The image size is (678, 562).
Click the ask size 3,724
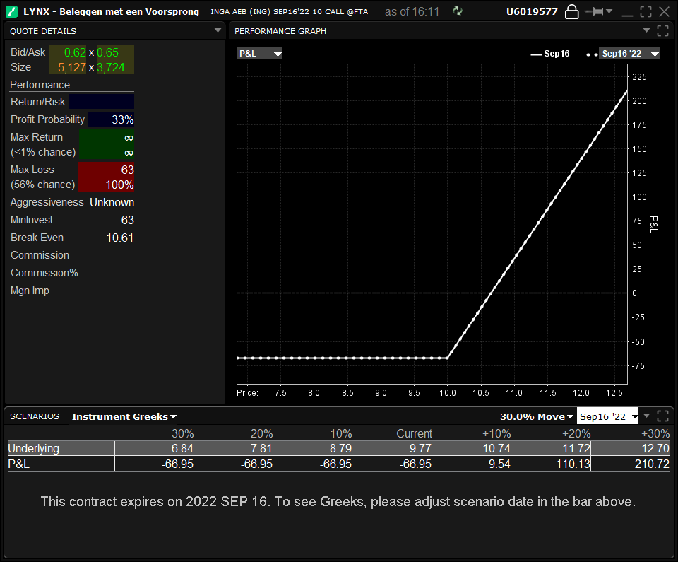111,68
